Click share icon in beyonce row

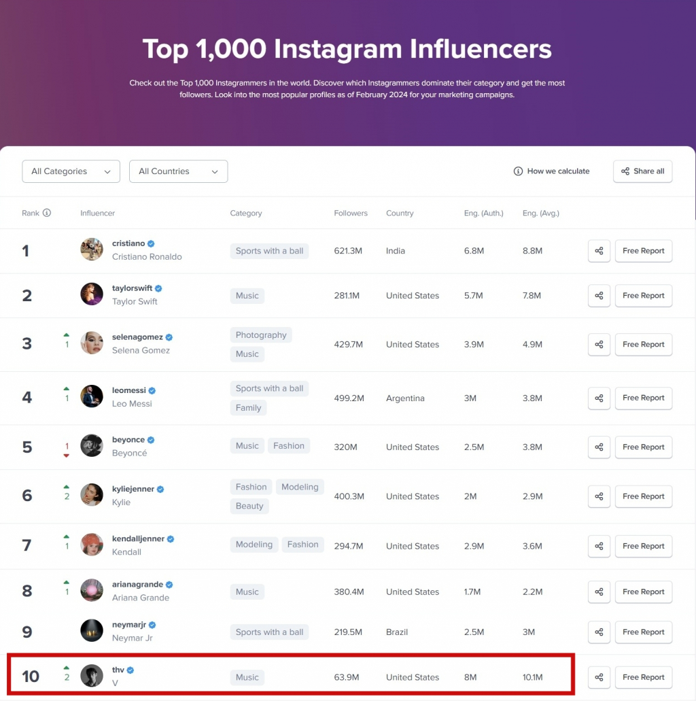point(599,447)
